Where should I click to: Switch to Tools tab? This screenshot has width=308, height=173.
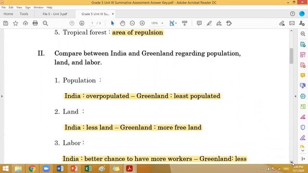click(24, 14)
